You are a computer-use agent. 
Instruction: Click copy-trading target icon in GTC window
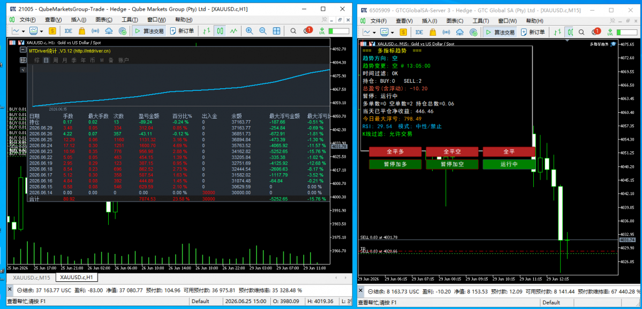coord(473,32)
